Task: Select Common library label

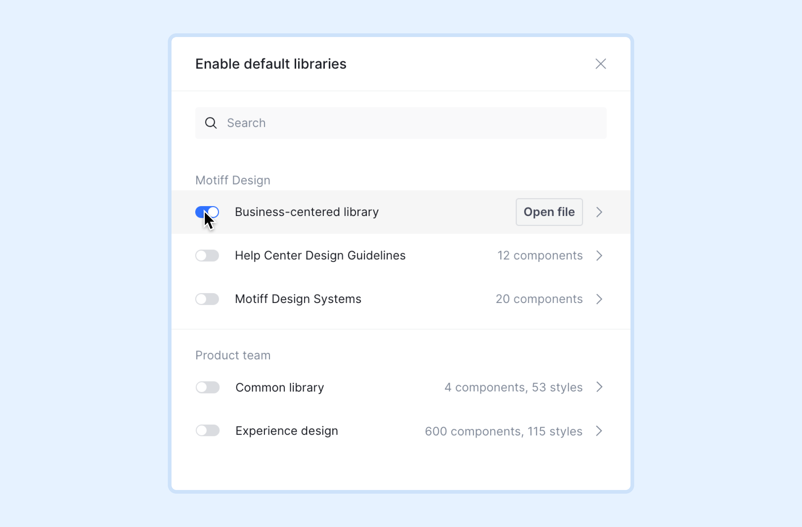Action: point(280,388)
